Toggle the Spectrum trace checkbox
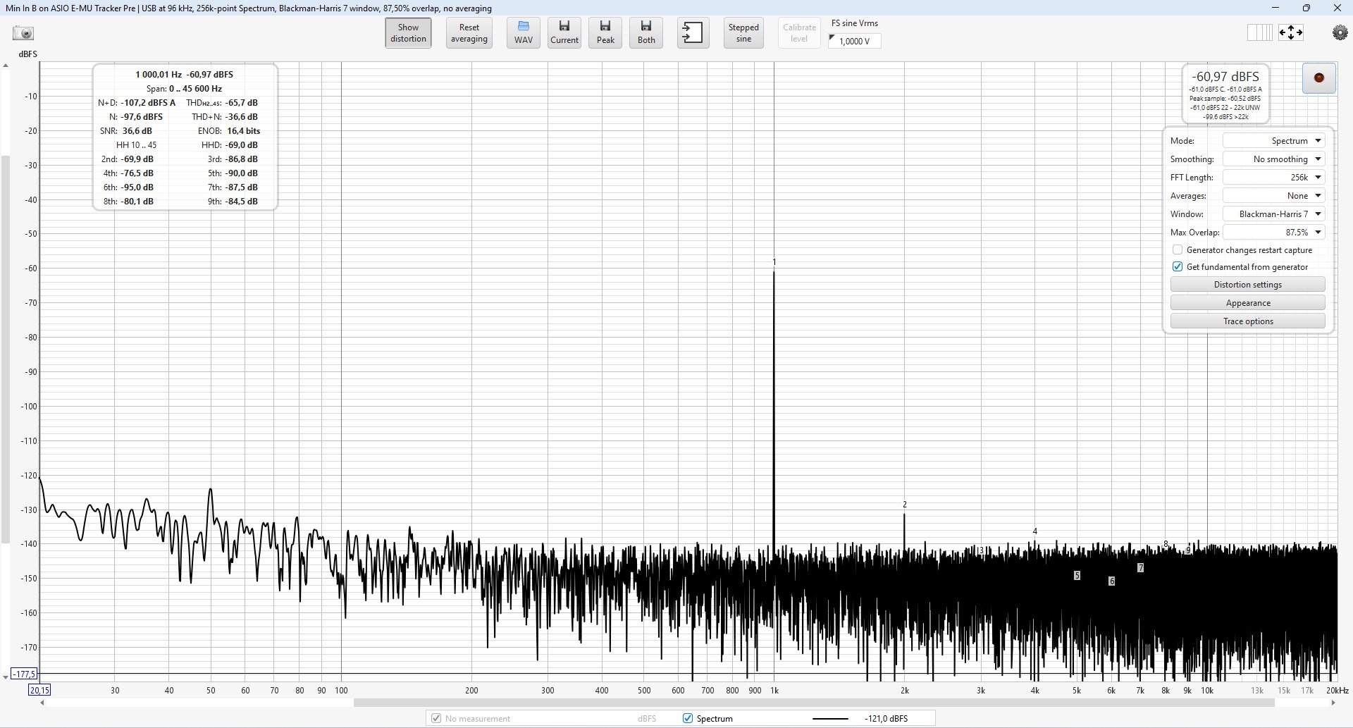 tap(688, 719)
